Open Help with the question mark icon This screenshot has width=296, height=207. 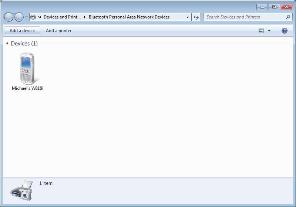[x=285, y=31]
